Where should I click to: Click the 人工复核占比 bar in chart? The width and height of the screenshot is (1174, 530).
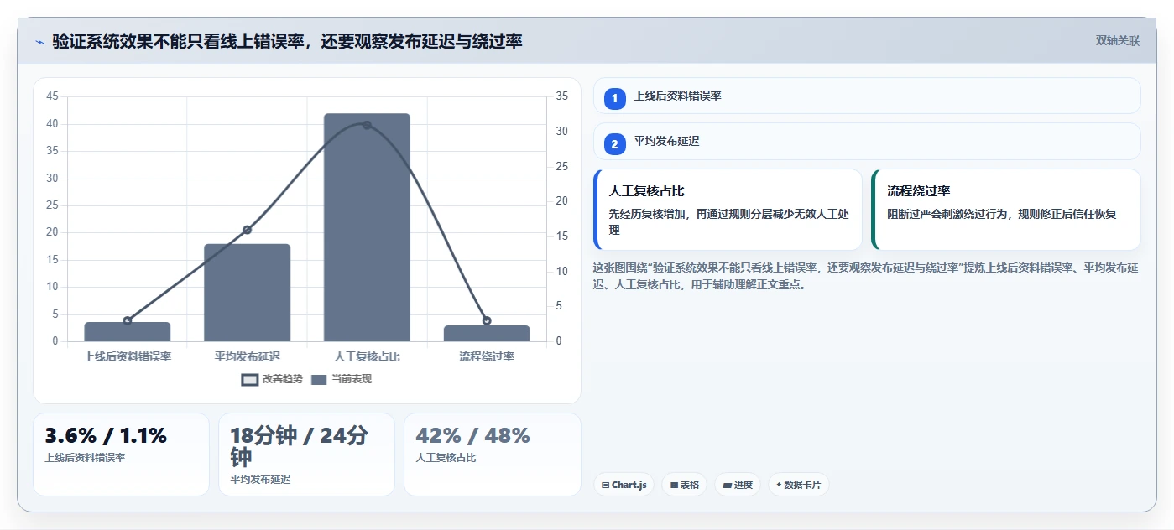[x=367, y=227]
